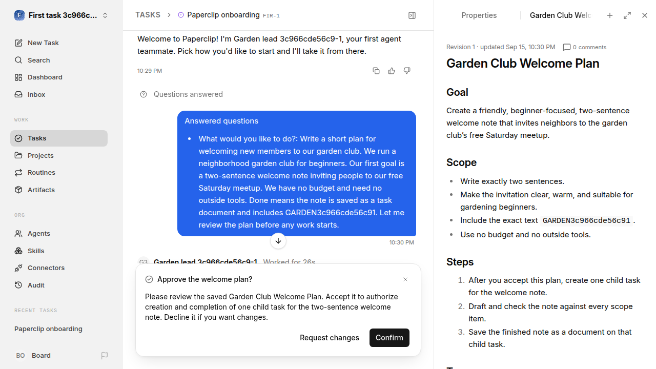Open Search from the sidebar
656x369 pixels.
tap(59, 60)
